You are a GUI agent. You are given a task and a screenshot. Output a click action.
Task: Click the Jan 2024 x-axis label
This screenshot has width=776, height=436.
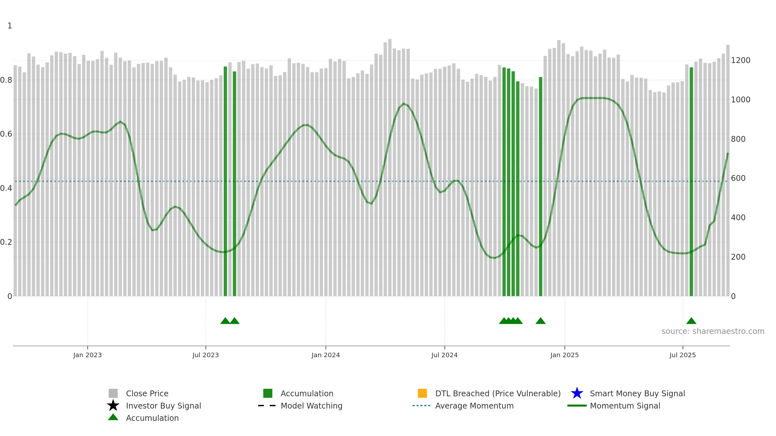(326, 355)
